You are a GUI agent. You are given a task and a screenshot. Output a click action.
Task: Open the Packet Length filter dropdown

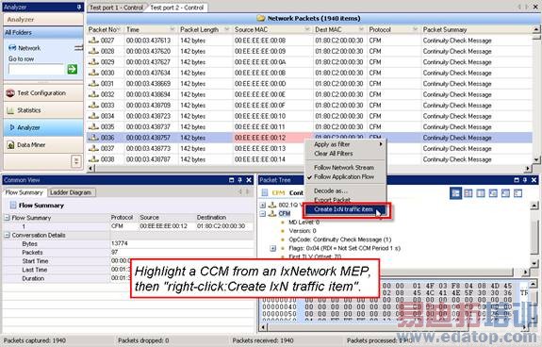[x=227, y=29]
